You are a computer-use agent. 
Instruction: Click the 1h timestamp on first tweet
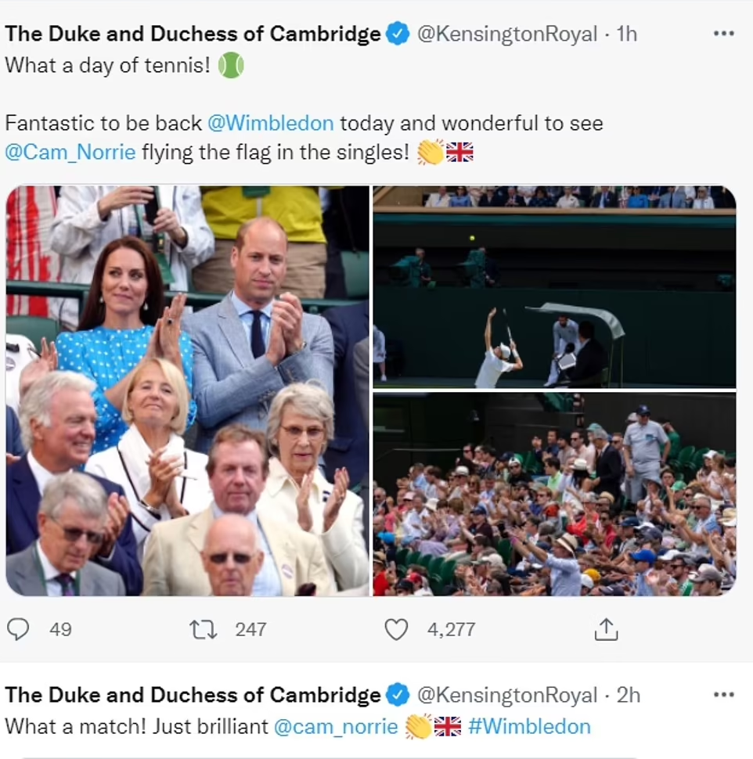(627, 34)
